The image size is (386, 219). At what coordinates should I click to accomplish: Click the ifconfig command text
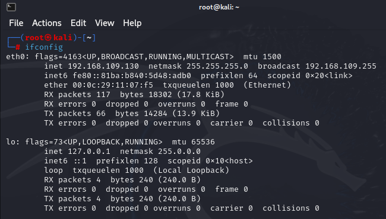point(44,47)
